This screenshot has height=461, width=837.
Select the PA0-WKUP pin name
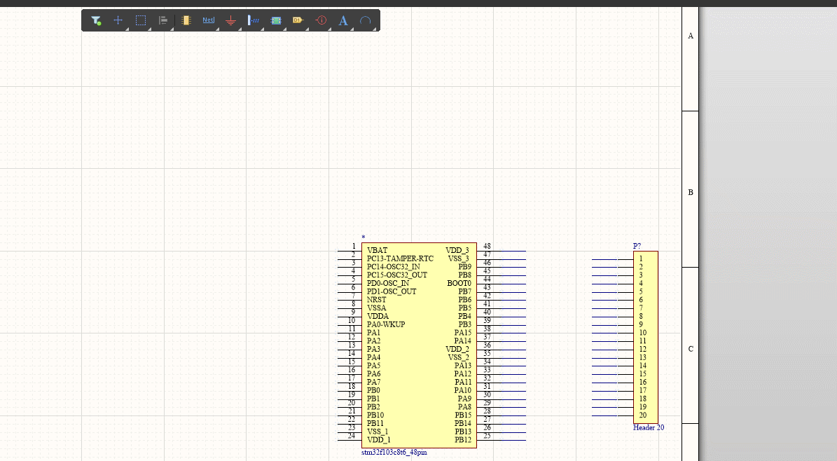[386, 324]
